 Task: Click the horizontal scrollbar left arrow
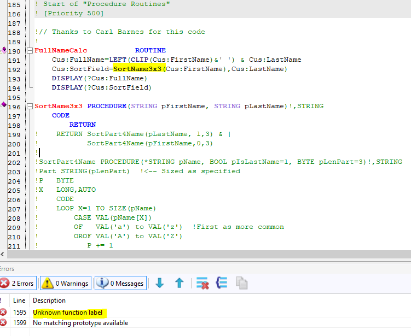[x=4, y=255]
